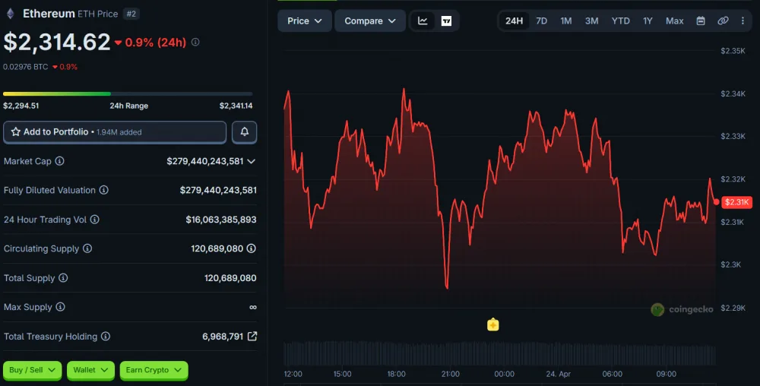Click the 24 Hour Trading Vol info icon
This screenshot has width=760, height=386.
(x=94, y=220)
